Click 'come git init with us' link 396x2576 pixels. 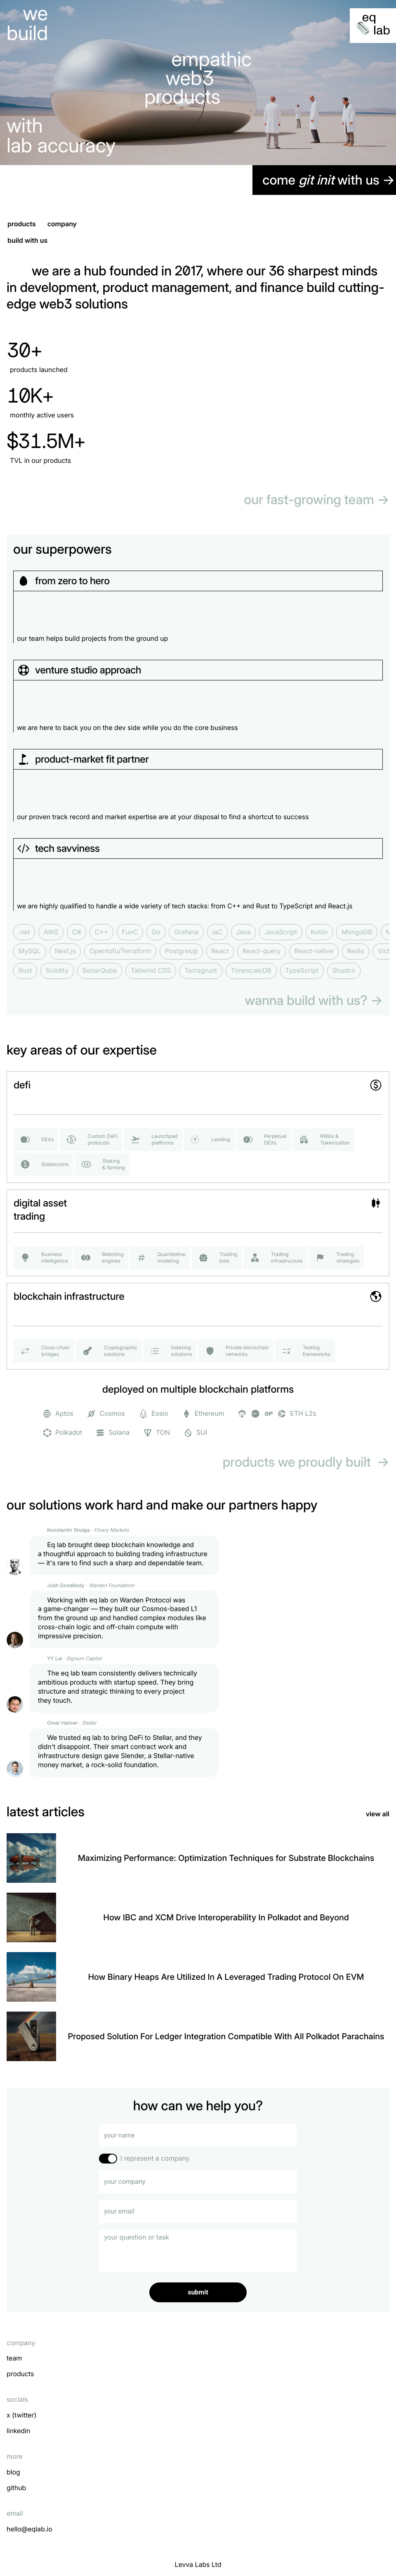323,180
